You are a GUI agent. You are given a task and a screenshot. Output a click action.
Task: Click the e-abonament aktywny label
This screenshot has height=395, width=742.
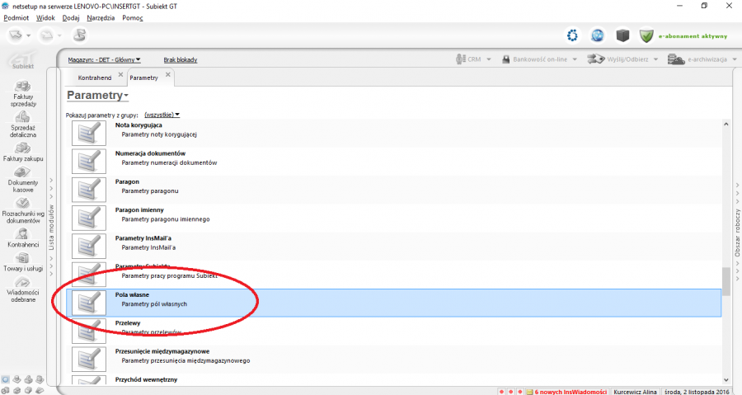[693, 36]
